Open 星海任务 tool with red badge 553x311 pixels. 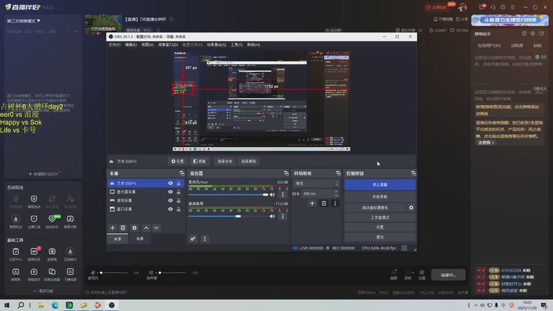(34, 254)
